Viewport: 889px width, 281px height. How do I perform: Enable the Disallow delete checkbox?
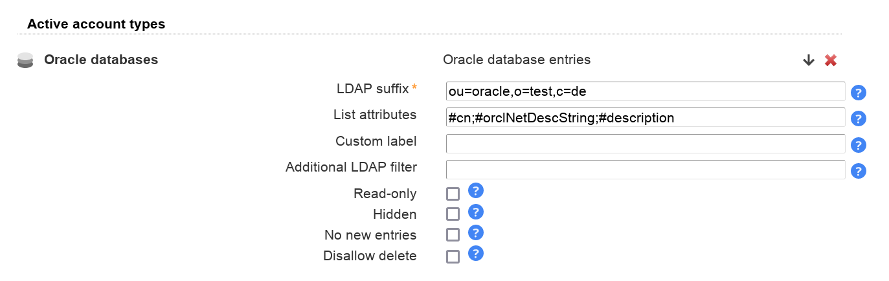(453, 256)
